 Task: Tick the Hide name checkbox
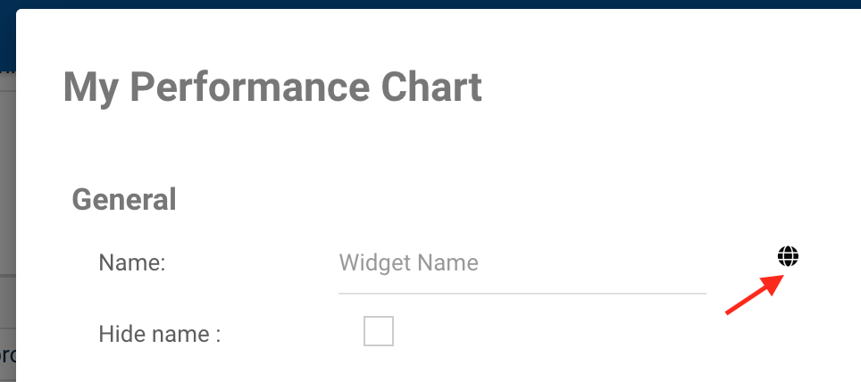(x=379, y=331)
